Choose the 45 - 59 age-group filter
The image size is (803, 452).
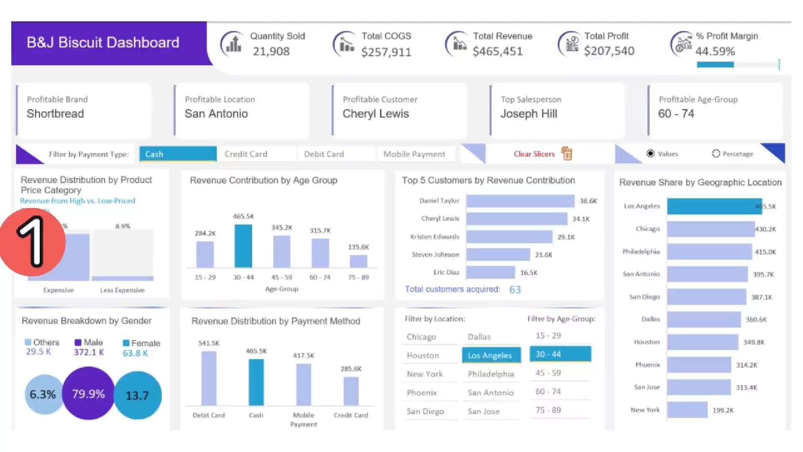560,372
